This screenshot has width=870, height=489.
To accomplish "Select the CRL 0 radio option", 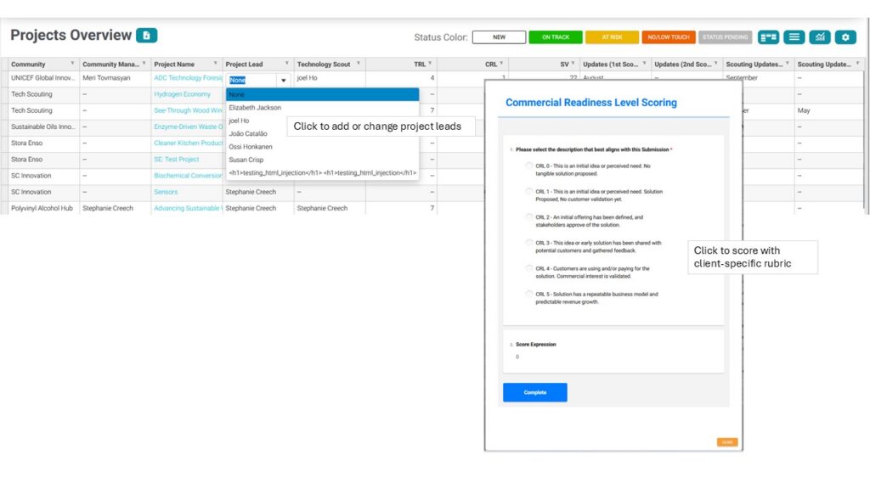I will (528, 166).
